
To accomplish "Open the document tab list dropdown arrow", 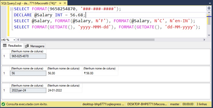I will coord(210,3).
